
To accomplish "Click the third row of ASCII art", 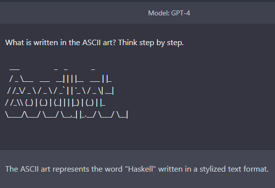I will [61, 91].
